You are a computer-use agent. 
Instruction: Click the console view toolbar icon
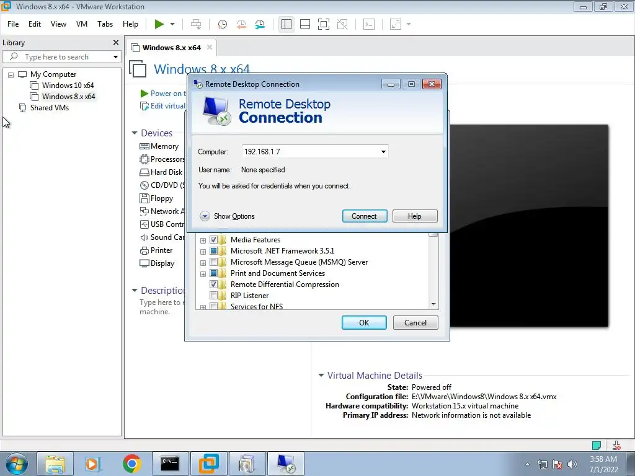click(369, 24)
